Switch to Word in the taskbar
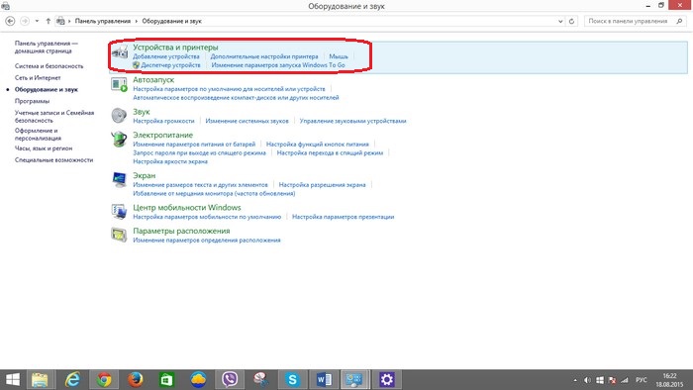 pos(324,379)
